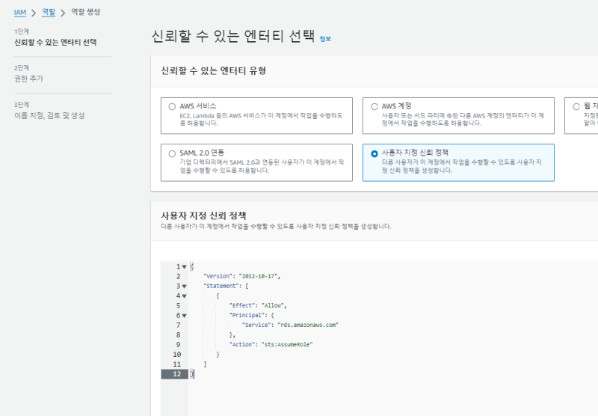Collapse the fold arrow on line 1
598x416 pixels.
pyautogui.click(x=184, y=266)
